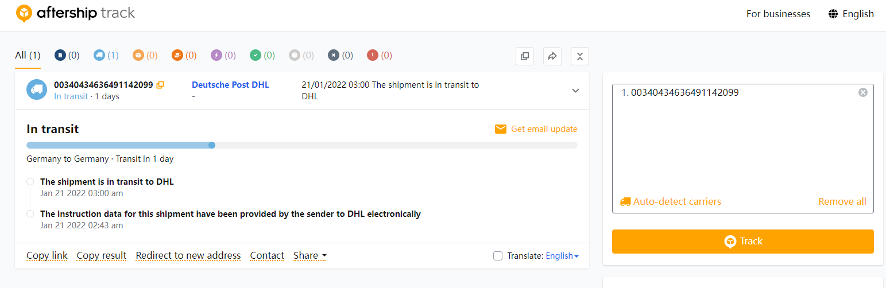
Task: Click inside the tracking numbers text box
Action: tap(742, 143)
